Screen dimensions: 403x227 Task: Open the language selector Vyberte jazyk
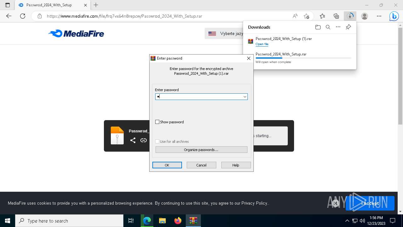[224, 33]
